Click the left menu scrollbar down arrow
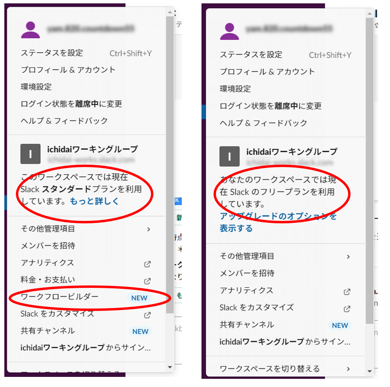The height and width of the screenshot is (387, 390). click(x=170, y=367)
